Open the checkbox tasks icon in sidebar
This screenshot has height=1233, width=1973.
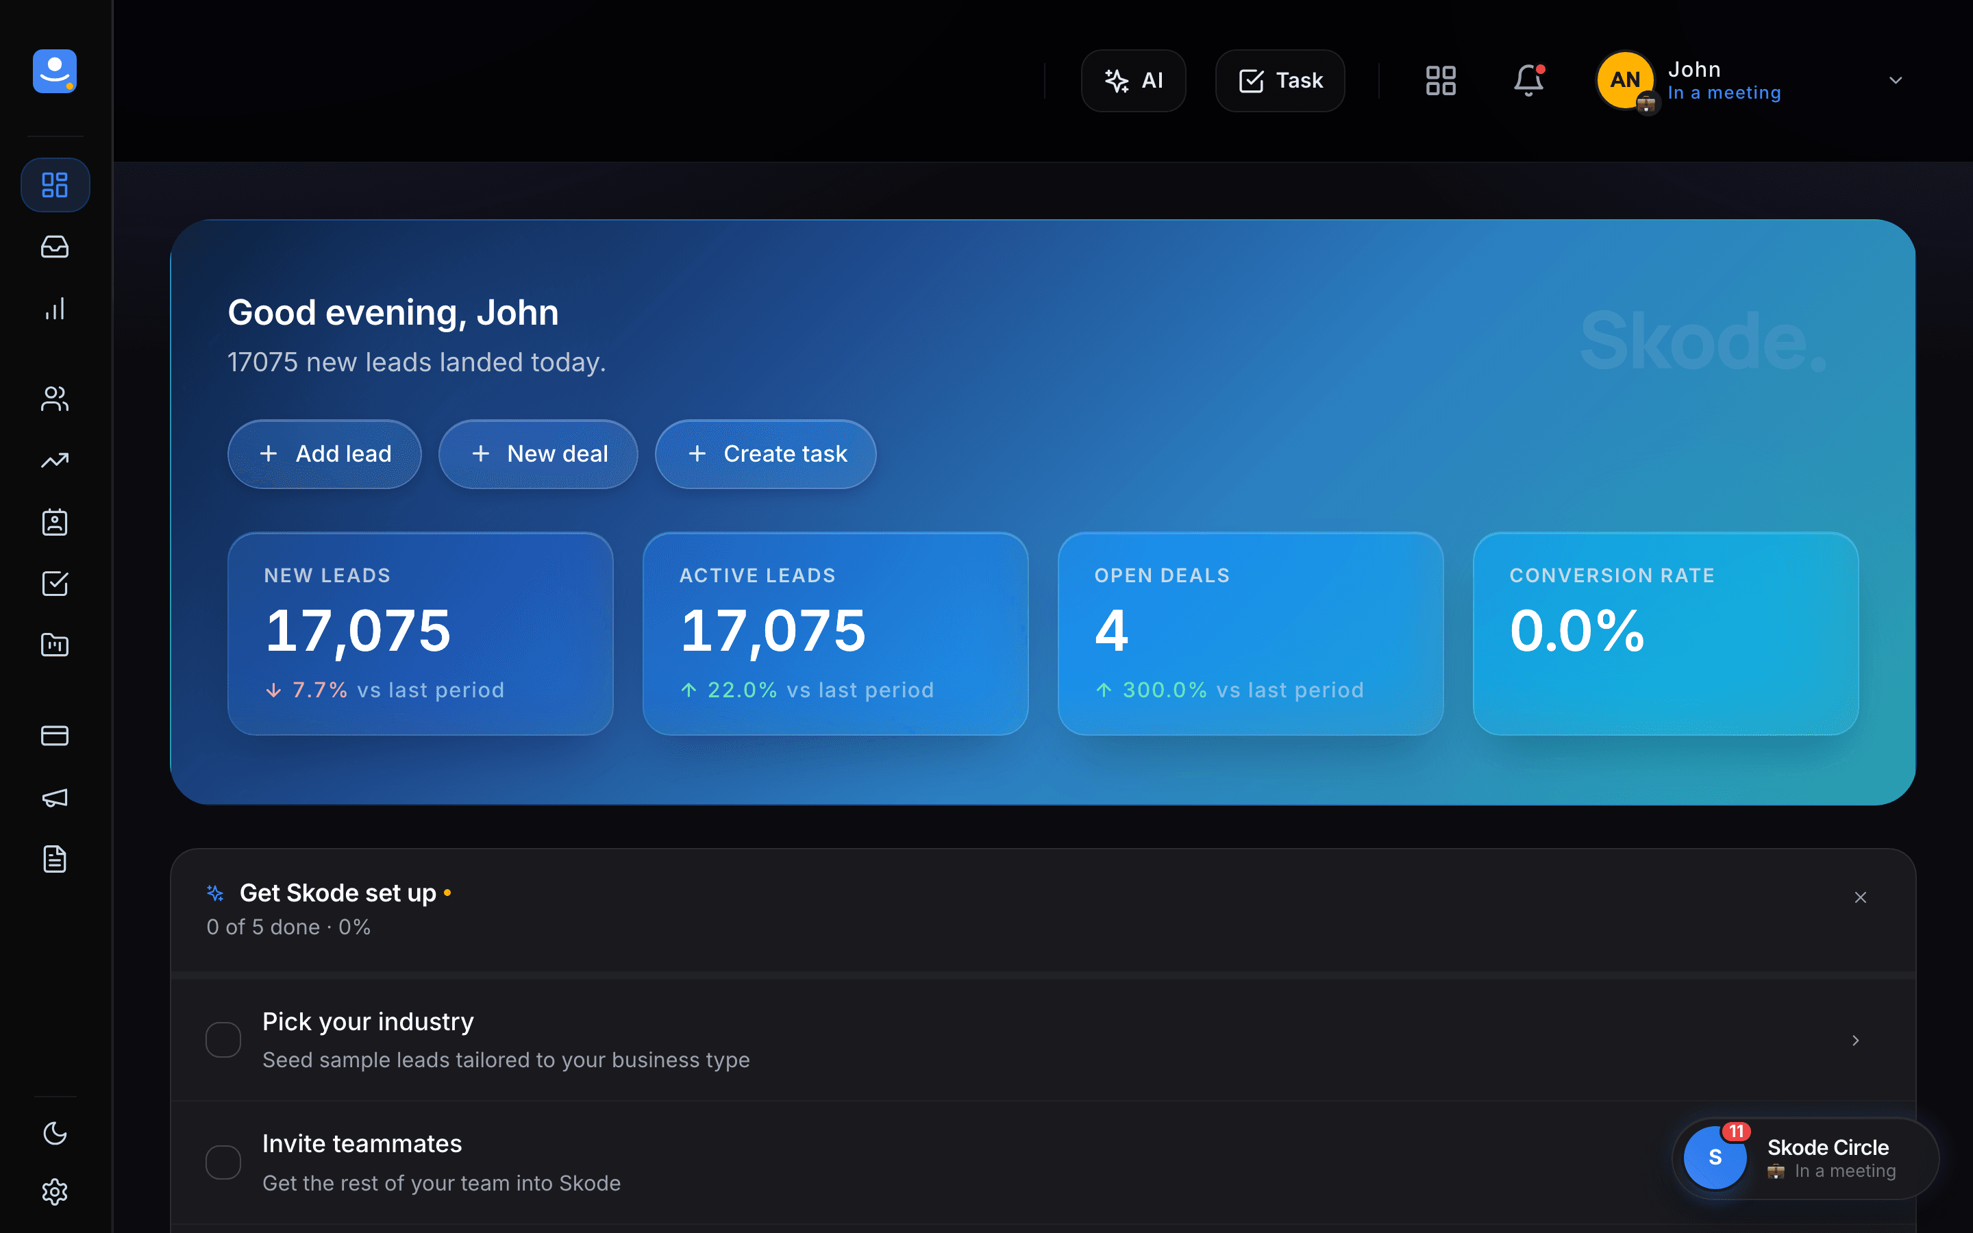pos(55,584)
